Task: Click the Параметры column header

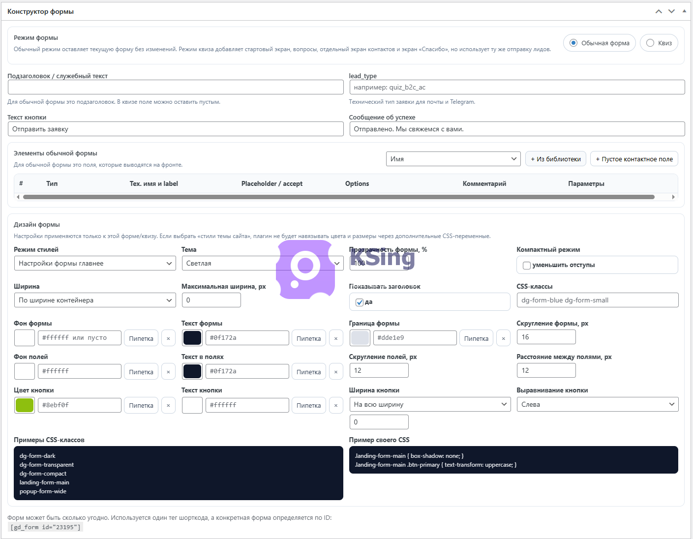Action: [586, 183]
